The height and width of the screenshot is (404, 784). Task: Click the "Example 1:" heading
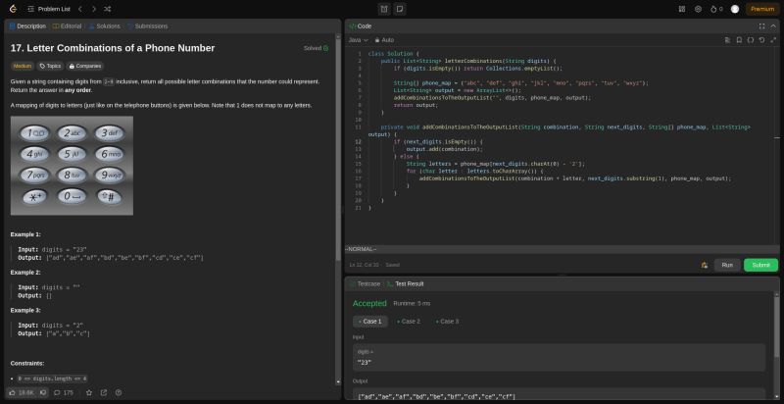point(25,234)
